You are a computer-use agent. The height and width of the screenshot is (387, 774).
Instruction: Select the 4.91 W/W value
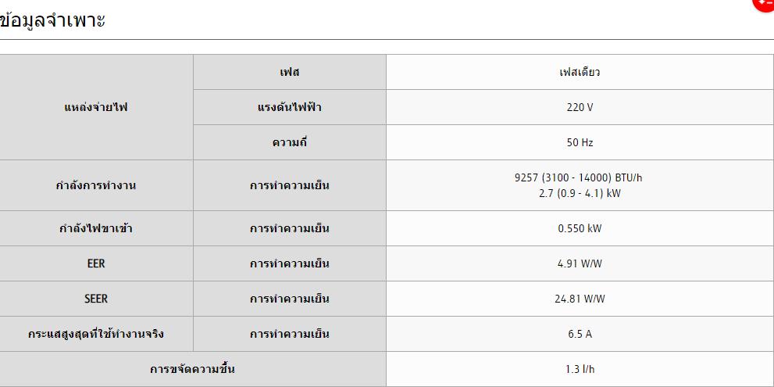coord(580,264)
